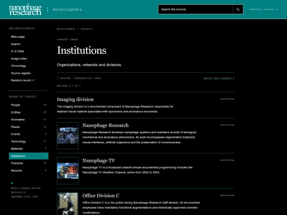Click the 'Records 1–7 of 7' text

click(69, 86)
